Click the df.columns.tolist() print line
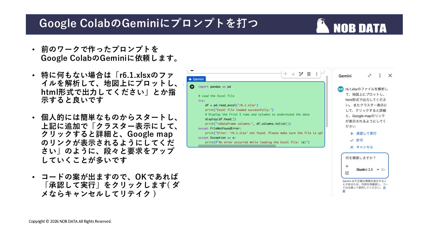 tap(248, 124)
